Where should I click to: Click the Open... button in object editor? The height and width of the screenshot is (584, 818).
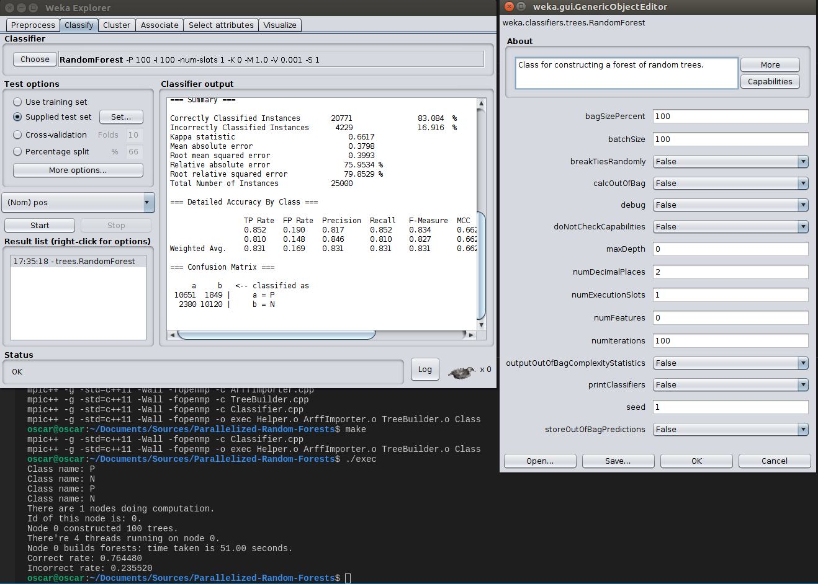(540, 461)
